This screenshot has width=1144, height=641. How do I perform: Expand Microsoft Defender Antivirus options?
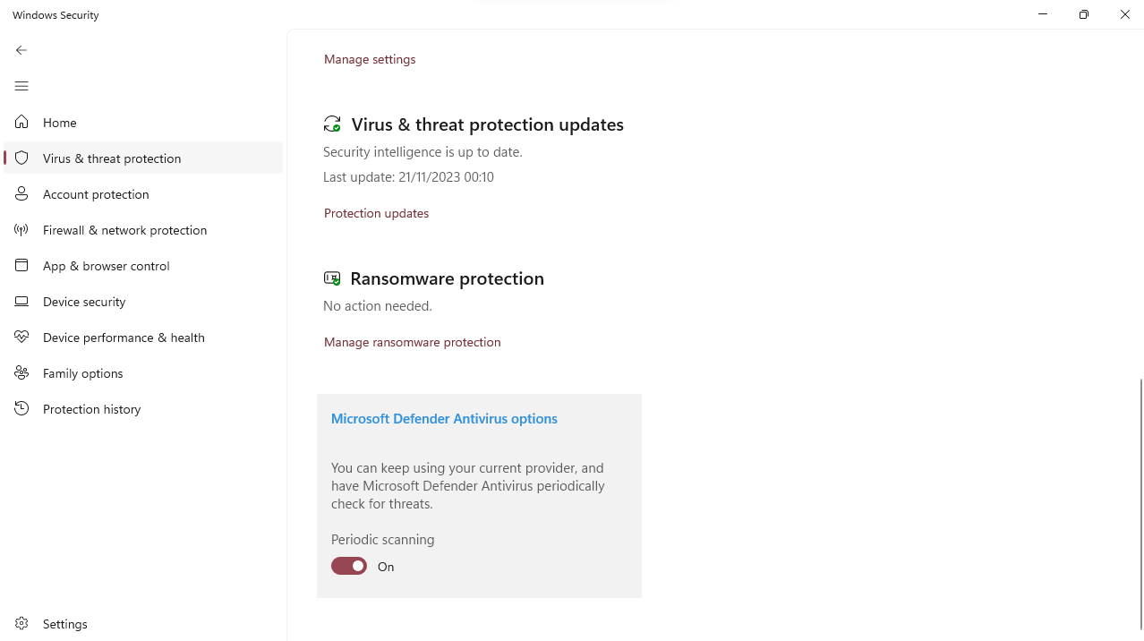tap(444, 418)
